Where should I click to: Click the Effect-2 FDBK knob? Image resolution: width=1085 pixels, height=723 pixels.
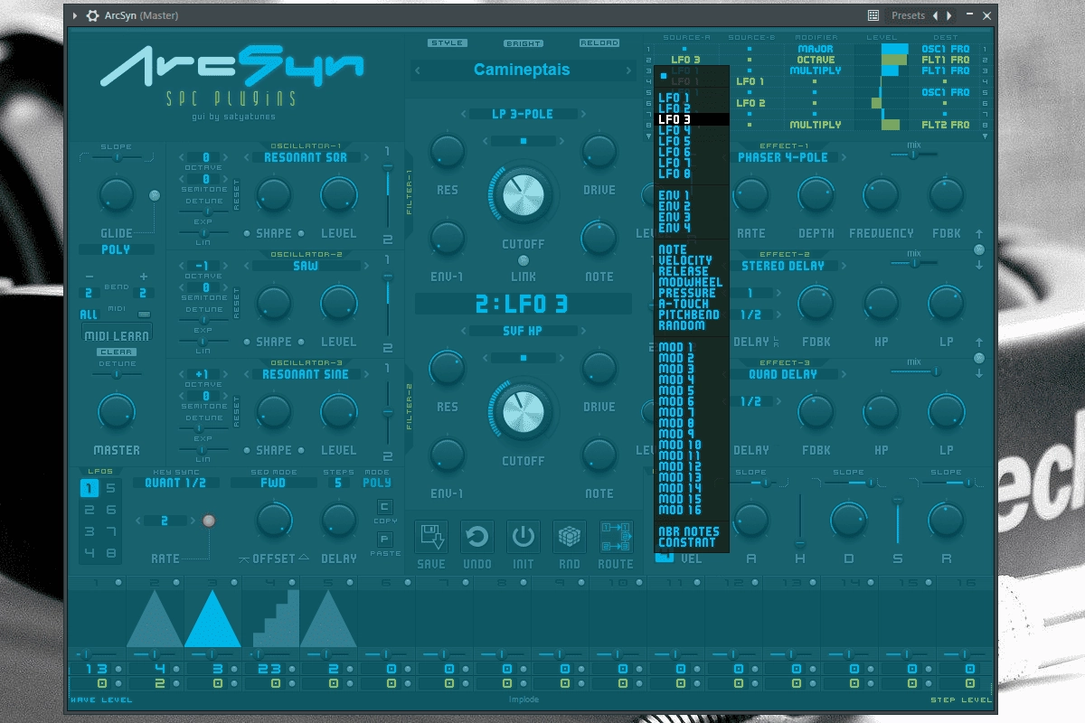[x=816, y=303]
